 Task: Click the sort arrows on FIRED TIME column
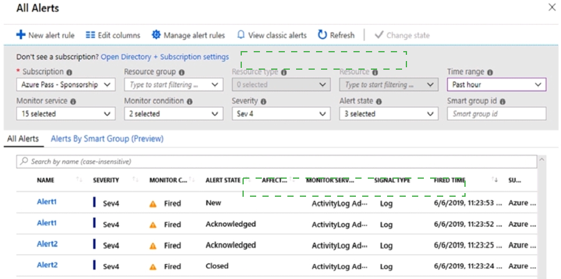(495, 180)
